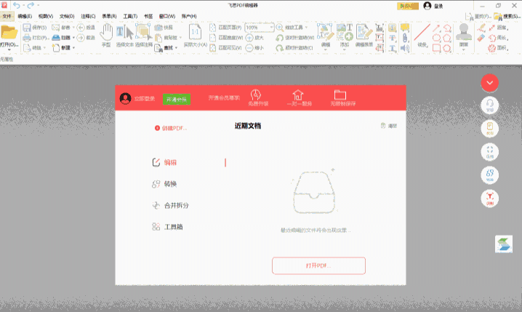Image resolution: width=522 pixels, height=312 pixels.
Task: Collapse the red floating chevron button
Action: pyautogui.click(x=489, y=82)
